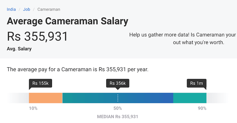Click the dashed median line in bar
Screen dimensions: 237x123
click(118, 98)
